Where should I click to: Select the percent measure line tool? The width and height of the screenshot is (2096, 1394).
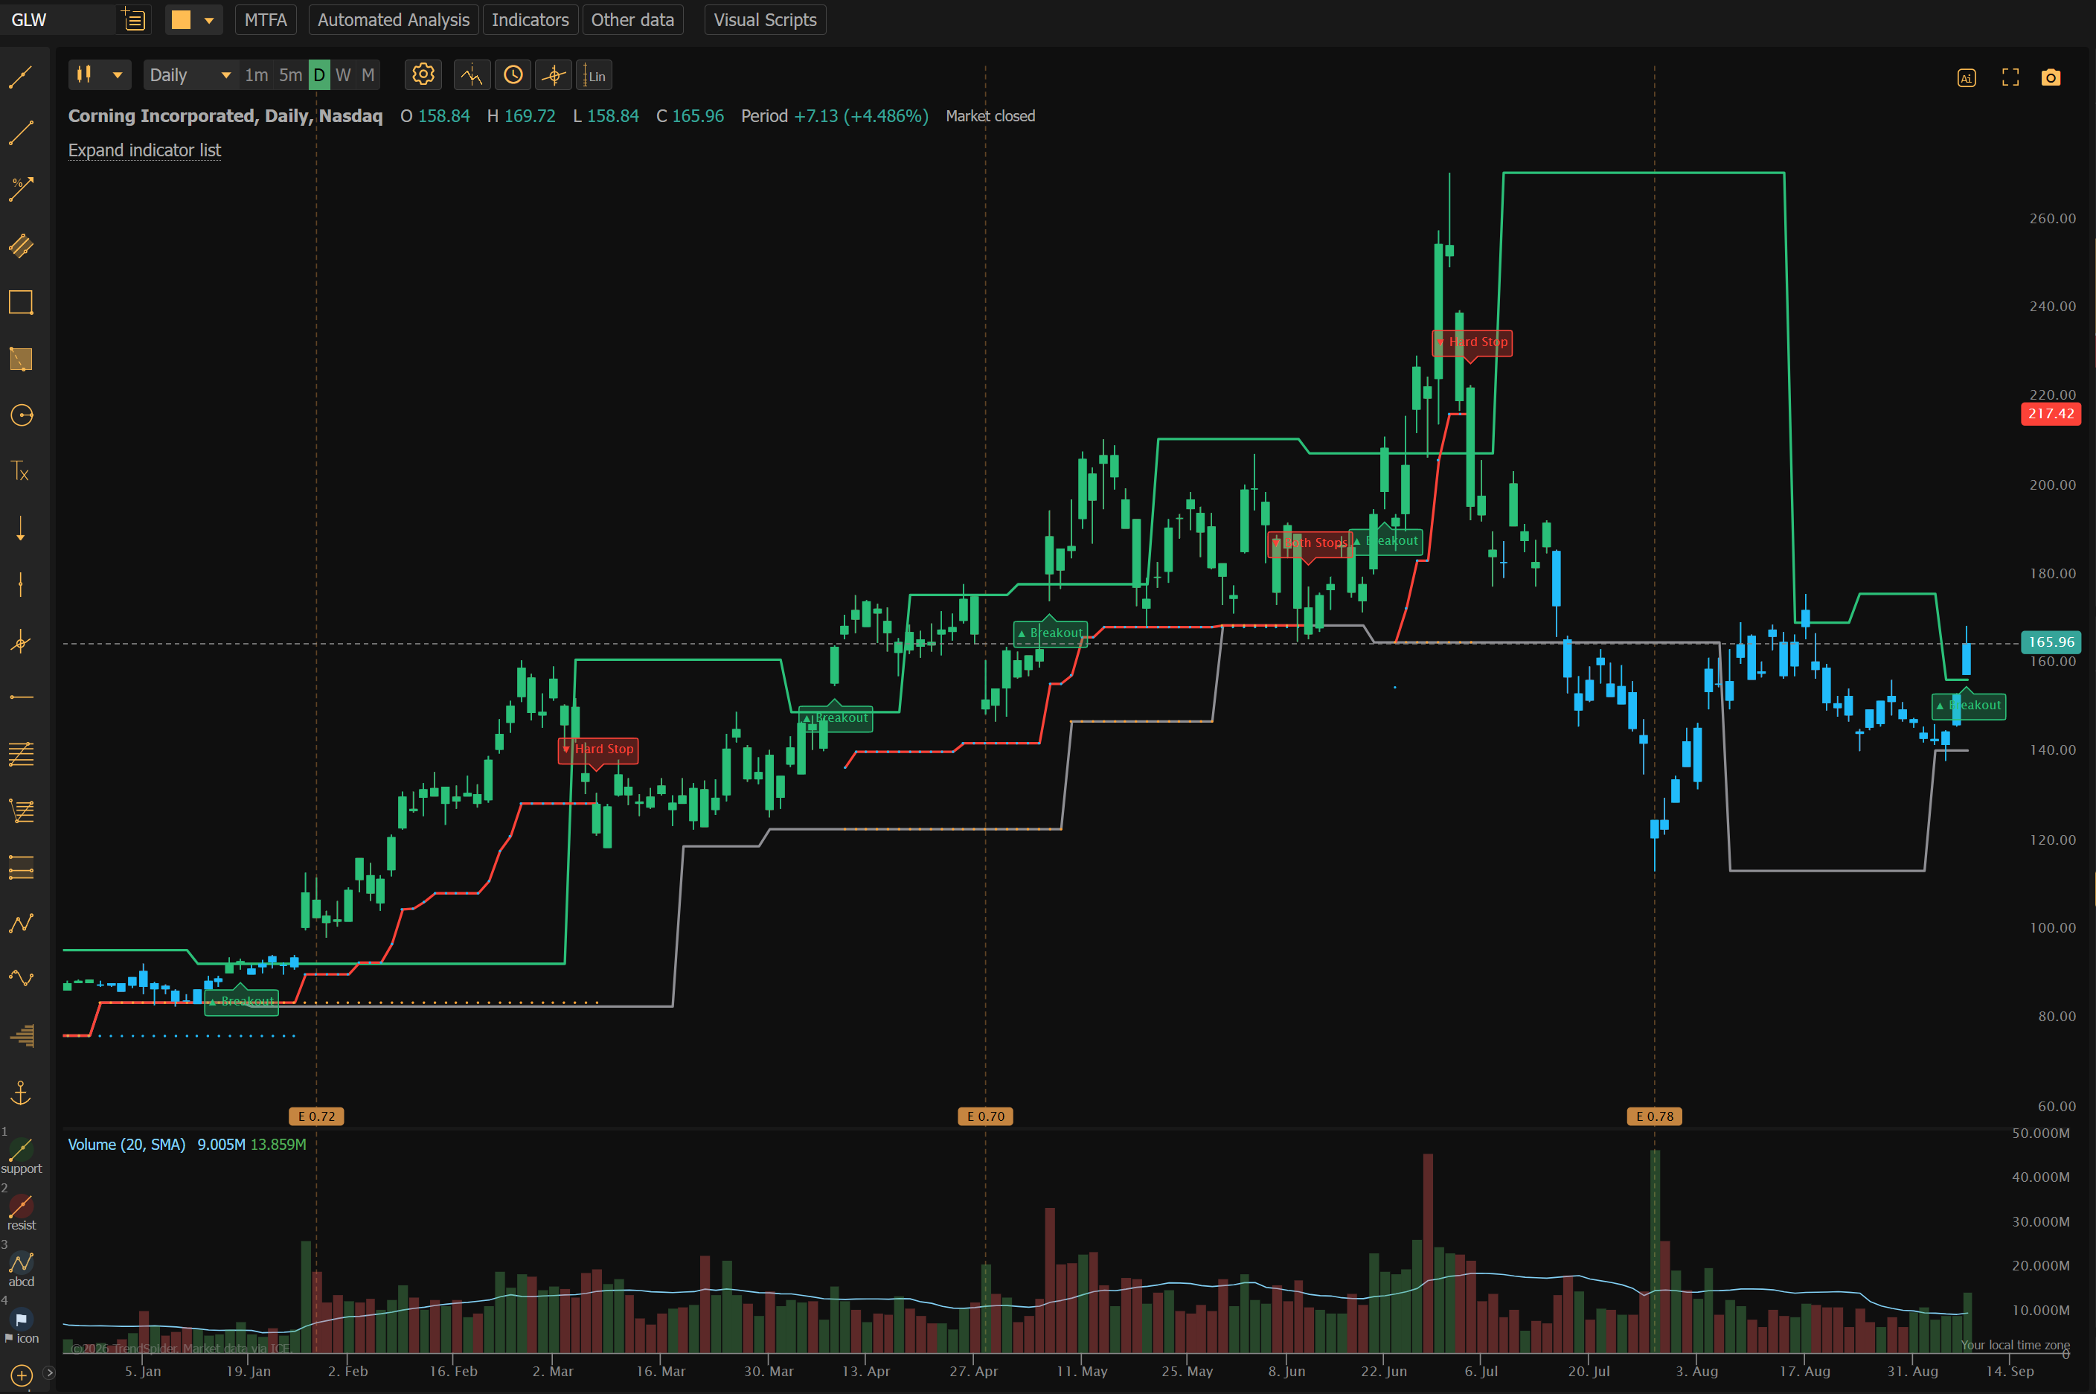click(x=20, y=189)
